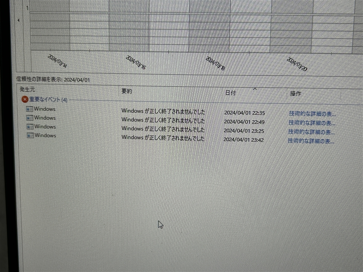Open technical details link for 23:42 event
This screenshot has height=272, width=363.
[311, 141]
